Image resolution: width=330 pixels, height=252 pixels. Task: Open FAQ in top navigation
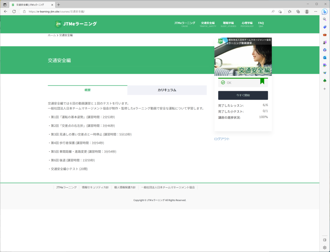coord(261,24)
